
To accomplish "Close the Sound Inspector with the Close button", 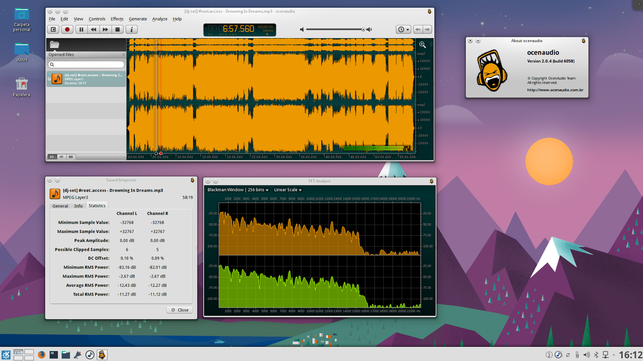I will 179,309.
